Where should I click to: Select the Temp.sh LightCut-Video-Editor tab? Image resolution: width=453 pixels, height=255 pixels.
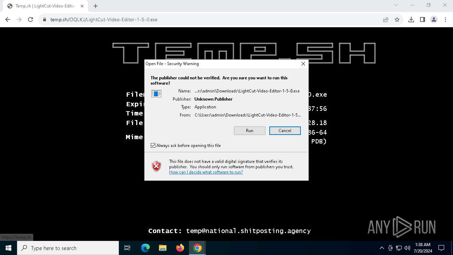(x=45, y=6)
